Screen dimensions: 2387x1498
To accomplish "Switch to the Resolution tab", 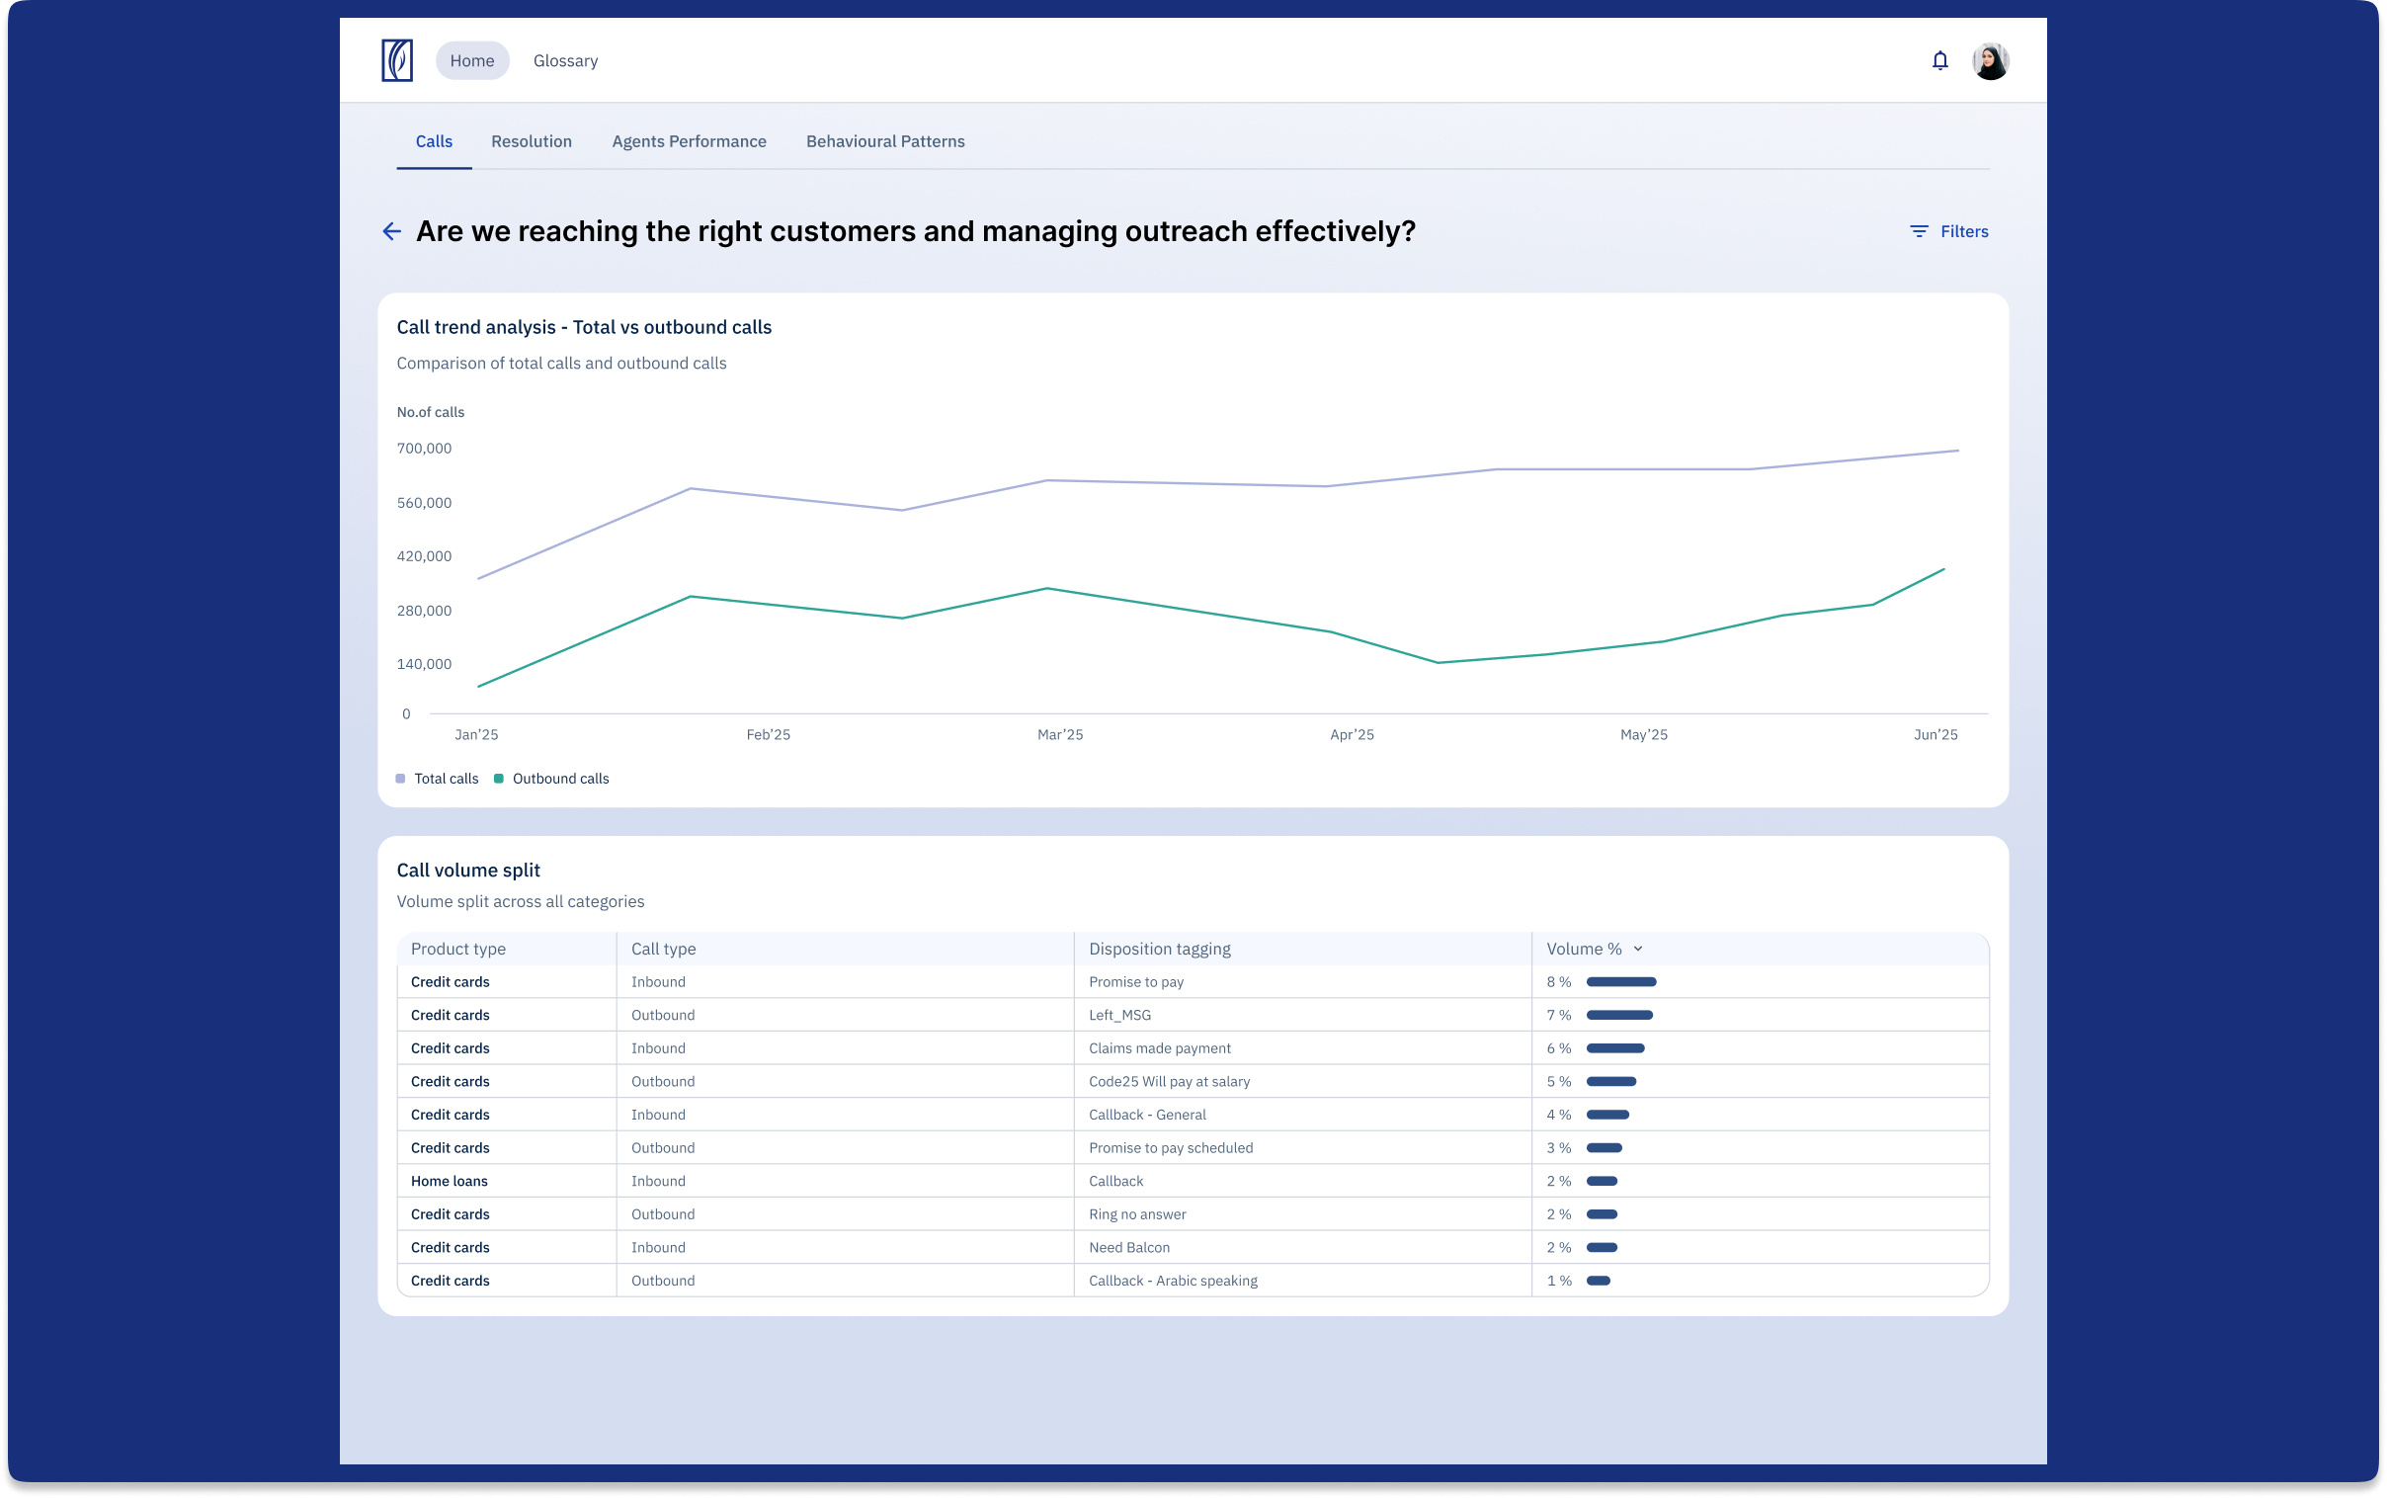I will 531,141.
